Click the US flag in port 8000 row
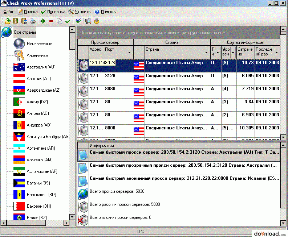Screen dimensions: 288x237 (139, 131)
